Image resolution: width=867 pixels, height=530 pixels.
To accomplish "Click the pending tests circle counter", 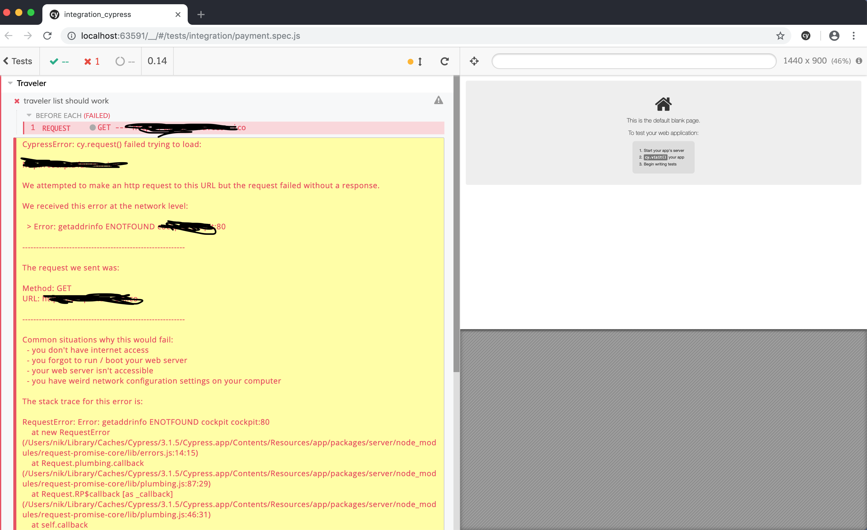I will [125, 61].
